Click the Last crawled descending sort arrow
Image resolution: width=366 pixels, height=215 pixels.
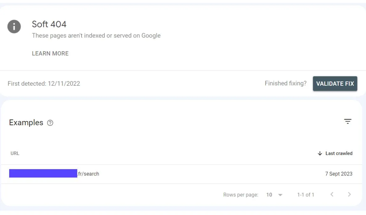319,153
